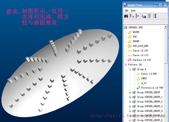Image resolution: width=169 pixels, height=122 pixels.
Task: Select the Curve id 113 icon
Action: 130,55
